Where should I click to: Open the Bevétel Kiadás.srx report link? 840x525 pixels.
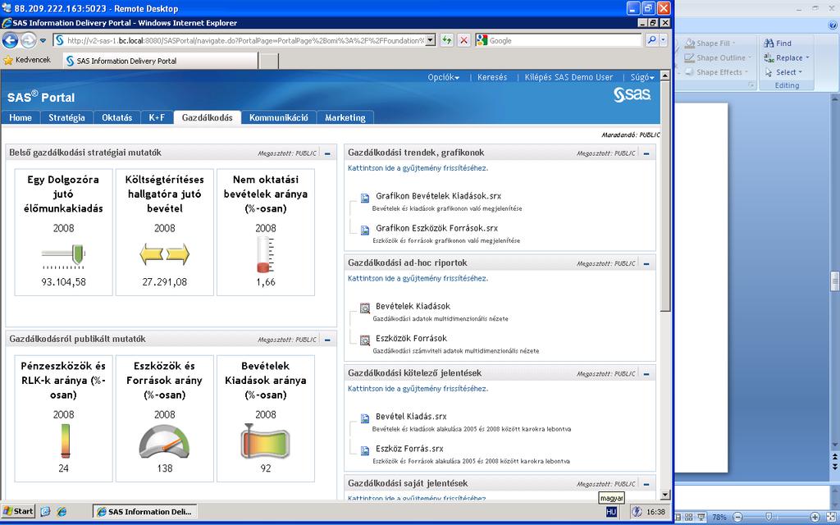(411, 417)
